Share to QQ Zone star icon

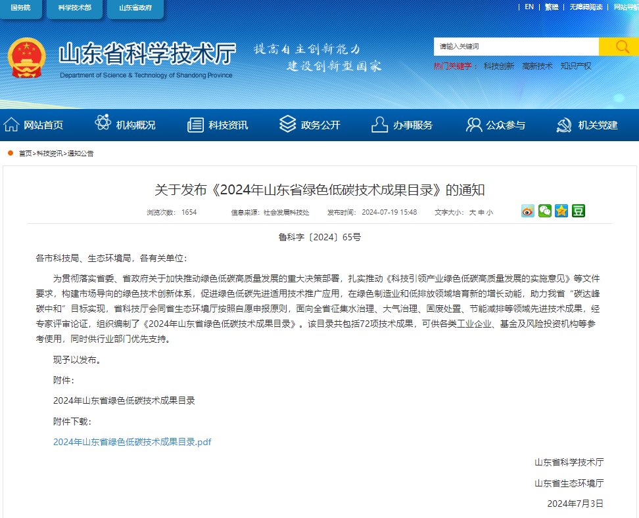tap(561, 211)
